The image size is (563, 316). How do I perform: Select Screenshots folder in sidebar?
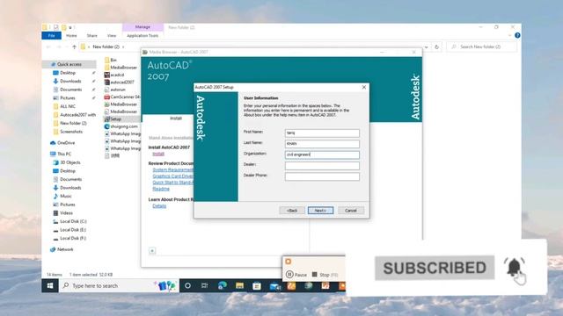(71, 132)
